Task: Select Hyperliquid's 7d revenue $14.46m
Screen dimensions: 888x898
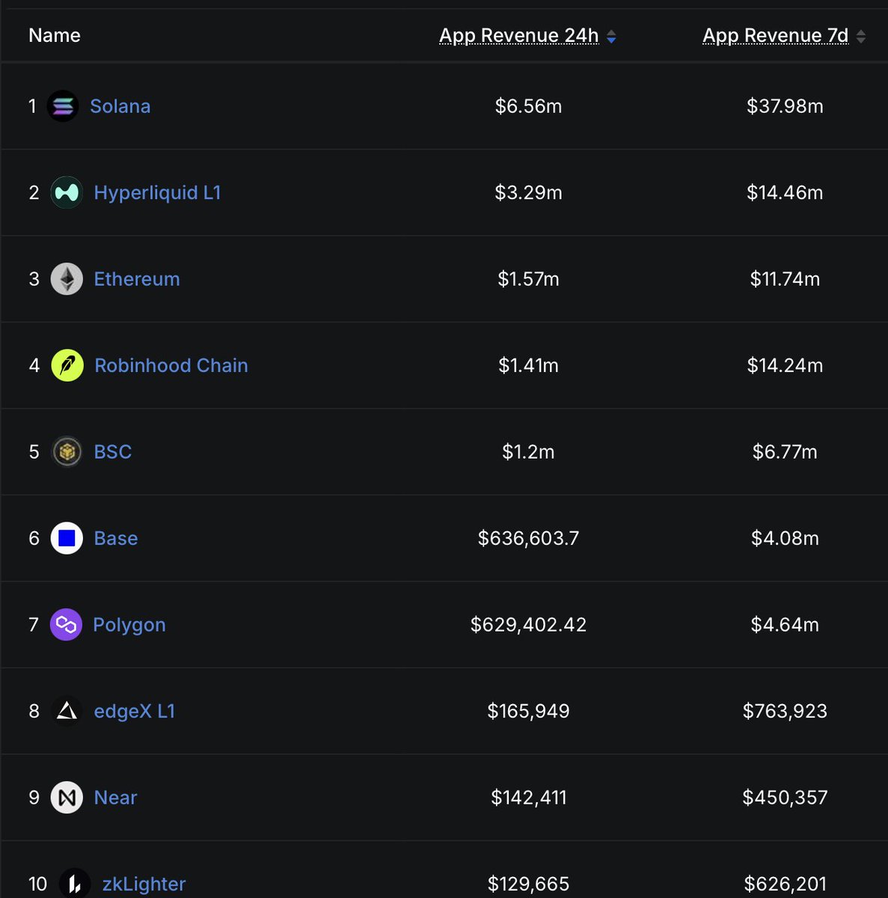Action: click(785, 193)
